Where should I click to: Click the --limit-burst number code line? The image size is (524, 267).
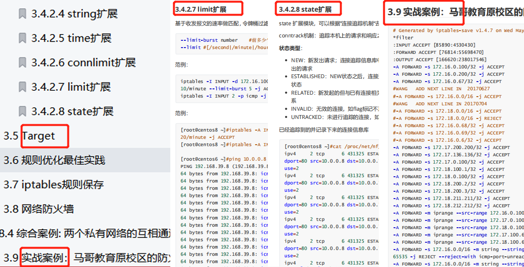click(209, 40)
